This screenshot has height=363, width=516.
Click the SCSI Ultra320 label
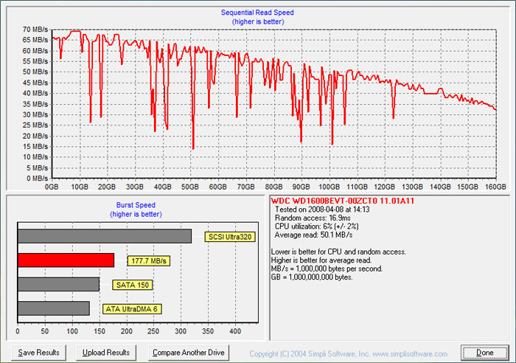(x=230, y=237)
